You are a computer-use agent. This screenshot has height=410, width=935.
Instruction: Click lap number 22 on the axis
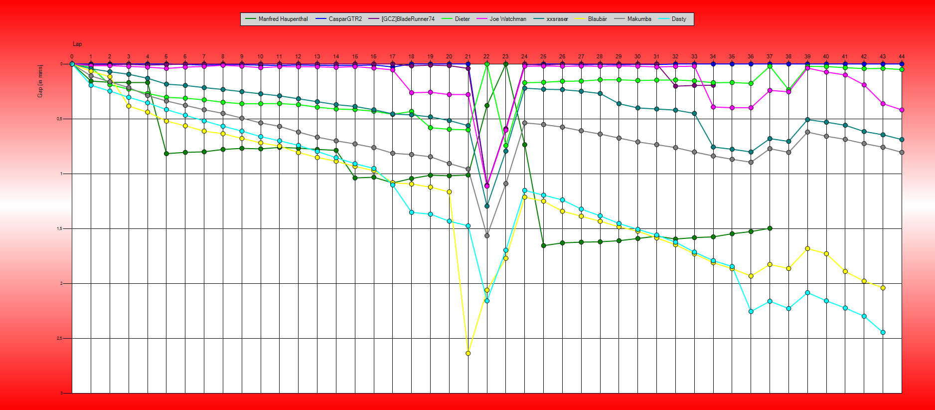(x=487, y=57)
